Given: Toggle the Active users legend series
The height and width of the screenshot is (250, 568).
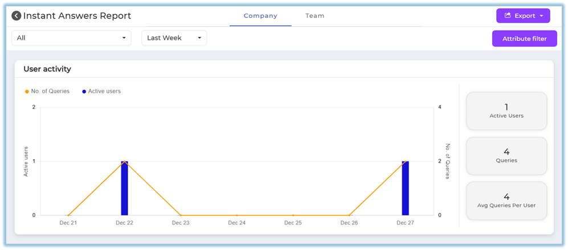Looking at the screenshot, I should coord(101,91).
